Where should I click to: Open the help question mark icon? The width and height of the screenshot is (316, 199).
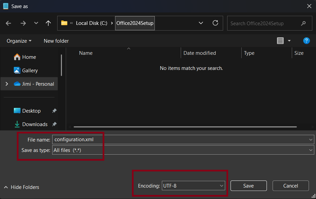306,41
